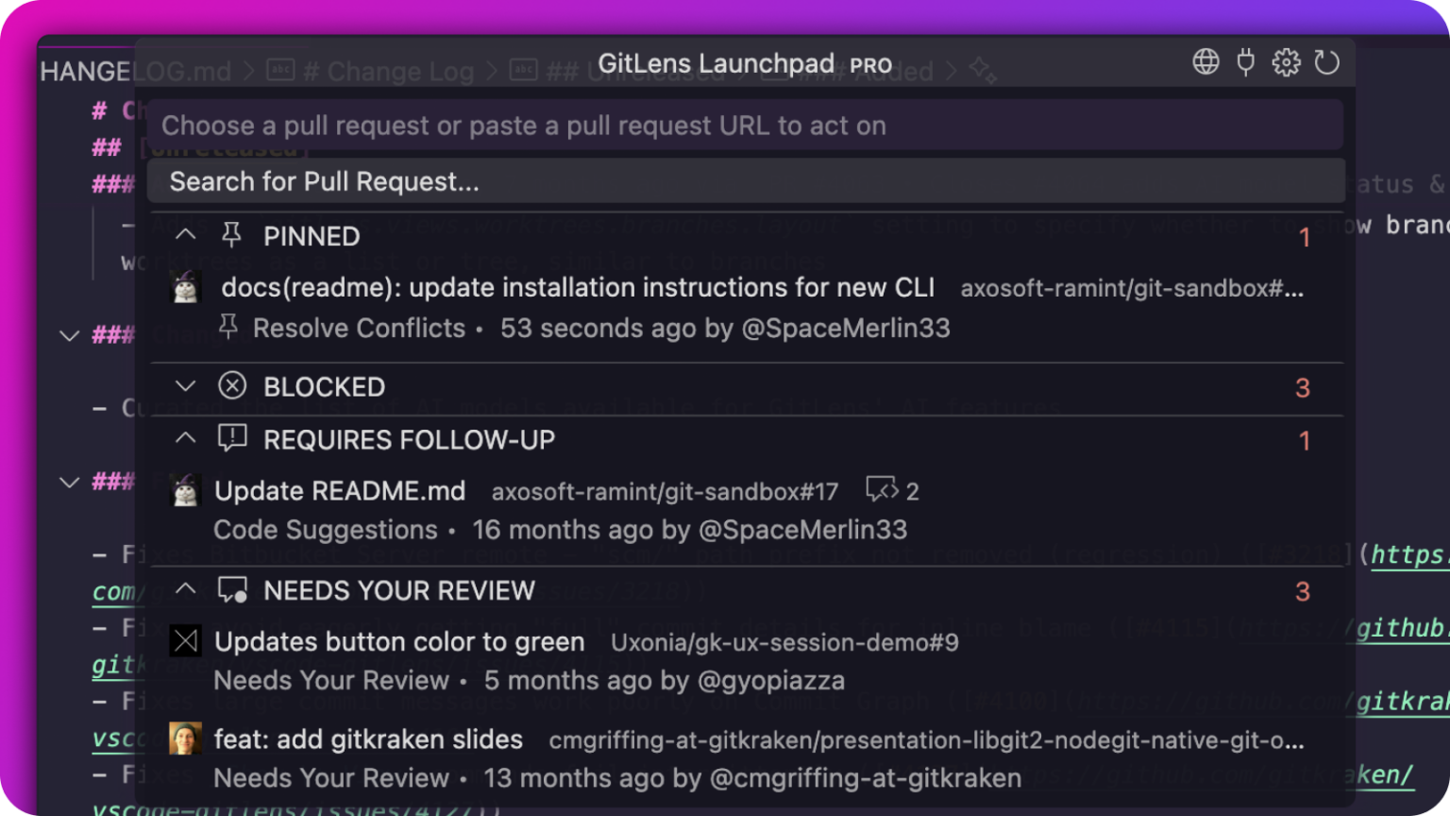1450x816 pixels.
Task: Click SpaceMerlin33's cat avatar on Update README.md
Action: tap(186, 490)
